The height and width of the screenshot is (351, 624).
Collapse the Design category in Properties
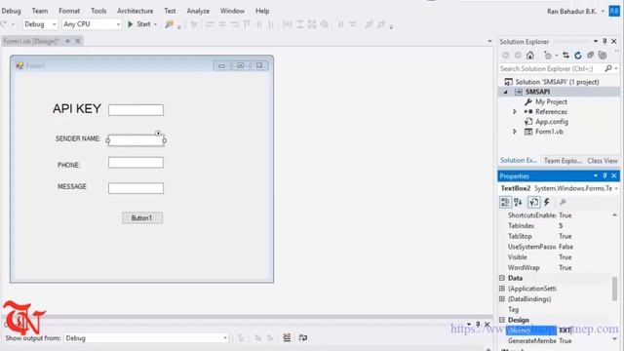502,320
